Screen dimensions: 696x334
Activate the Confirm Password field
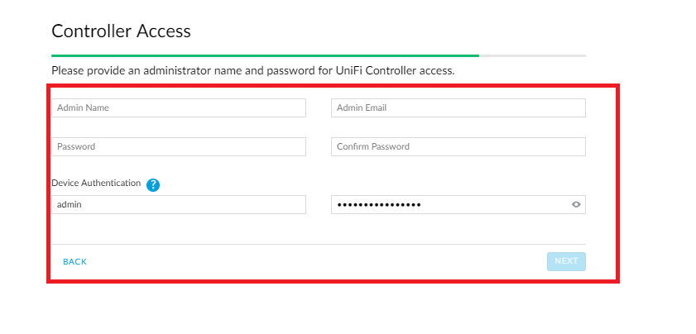tap(458, 147)
